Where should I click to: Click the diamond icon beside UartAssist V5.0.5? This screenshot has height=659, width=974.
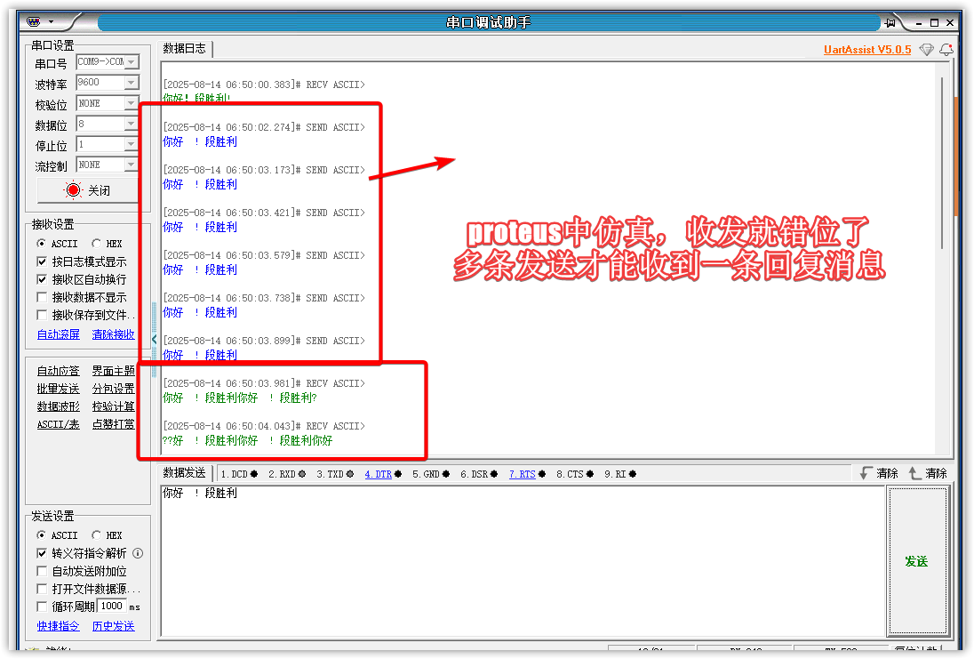926,50
